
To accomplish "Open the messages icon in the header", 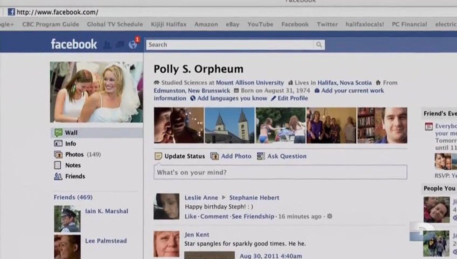I will [120, 45].
